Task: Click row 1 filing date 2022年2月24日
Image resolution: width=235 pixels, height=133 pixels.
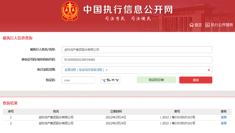Action: [x=116, y=117]
